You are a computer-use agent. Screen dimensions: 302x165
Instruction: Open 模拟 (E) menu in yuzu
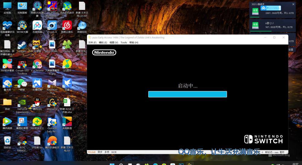click(x=103, y=42)
